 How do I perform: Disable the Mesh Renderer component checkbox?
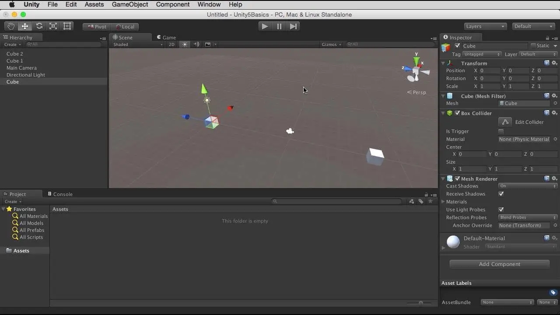(458, 178)
